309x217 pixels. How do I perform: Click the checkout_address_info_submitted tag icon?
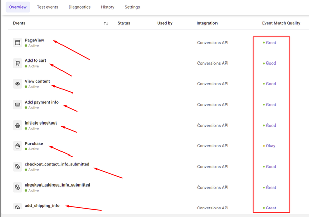[18, 188]
